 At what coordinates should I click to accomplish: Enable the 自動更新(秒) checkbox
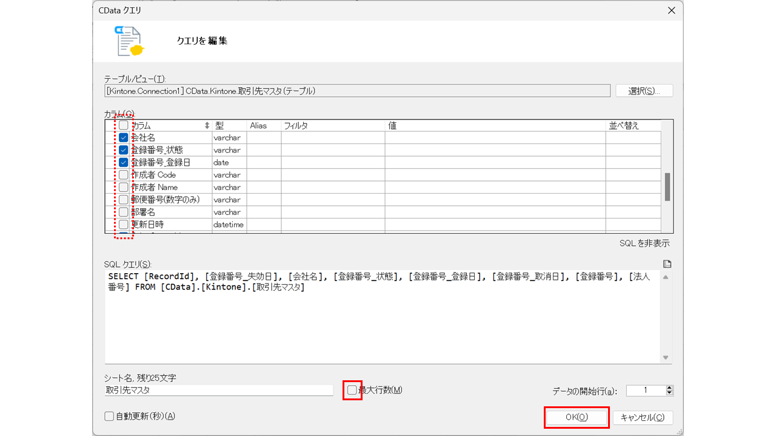tap(109, 417)
